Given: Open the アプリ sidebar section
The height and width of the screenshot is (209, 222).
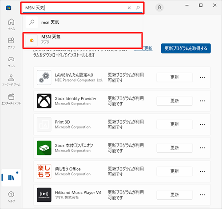Looking at the screenshot, I should point(11,43).
